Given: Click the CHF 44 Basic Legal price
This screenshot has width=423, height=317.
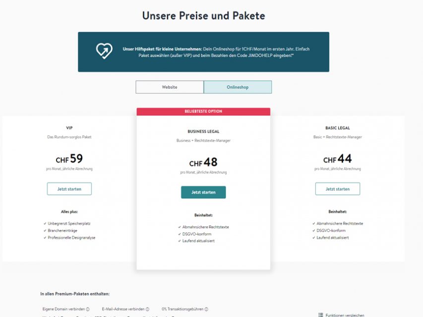Looking at the screenshot, I should pos(337,159).
